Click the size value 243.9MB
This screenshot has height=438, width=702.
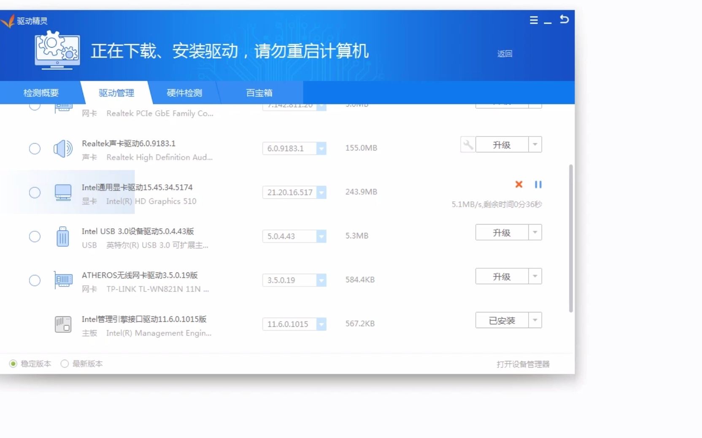[361, 192]
